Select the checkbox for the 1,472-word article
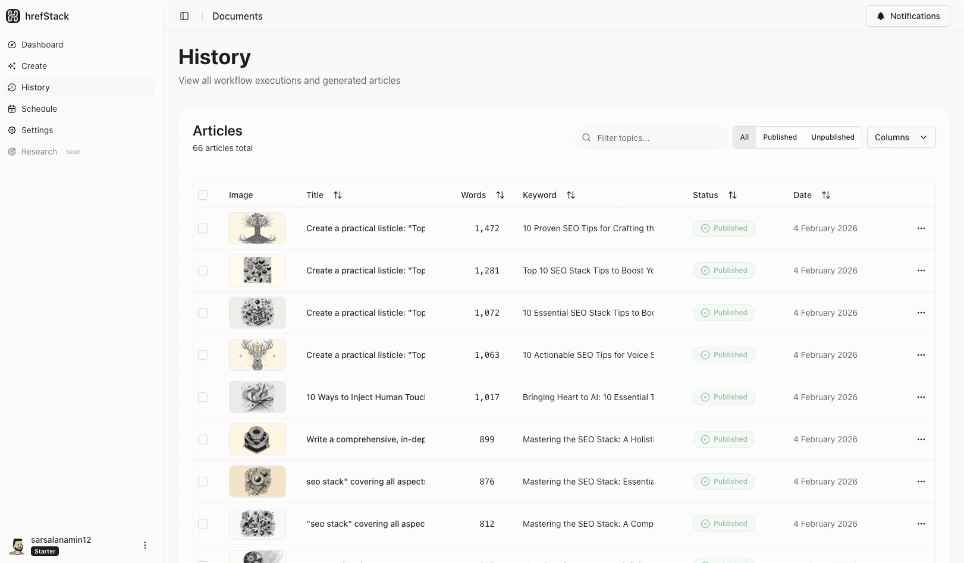 pos(203,228)
